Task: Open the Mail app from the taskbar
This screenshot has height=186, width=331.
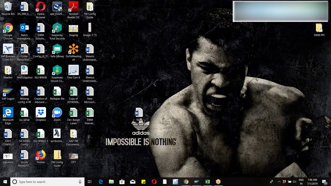Action: tap(133, 182)
